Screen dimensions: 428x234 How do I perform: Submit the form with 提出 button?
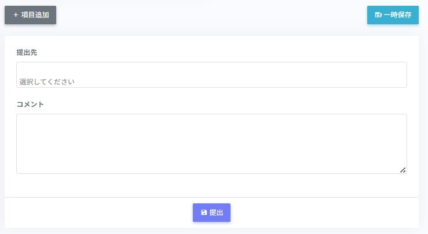click(211, 213)
